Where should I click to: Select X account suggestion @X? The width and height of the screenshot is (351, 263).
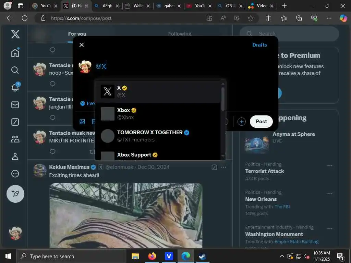158,91
